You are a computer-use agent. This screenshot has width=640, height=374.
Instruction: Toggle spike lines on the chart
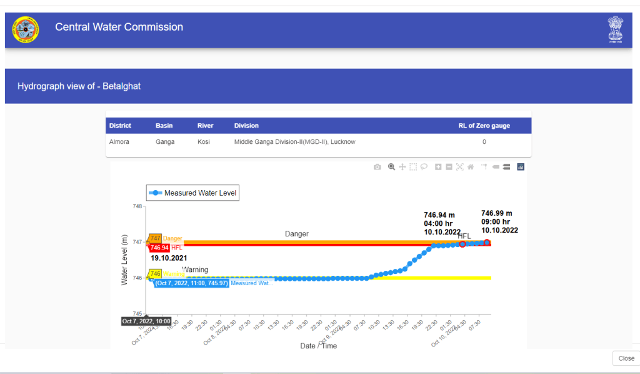pyautogui.click(x=484, y=167)
